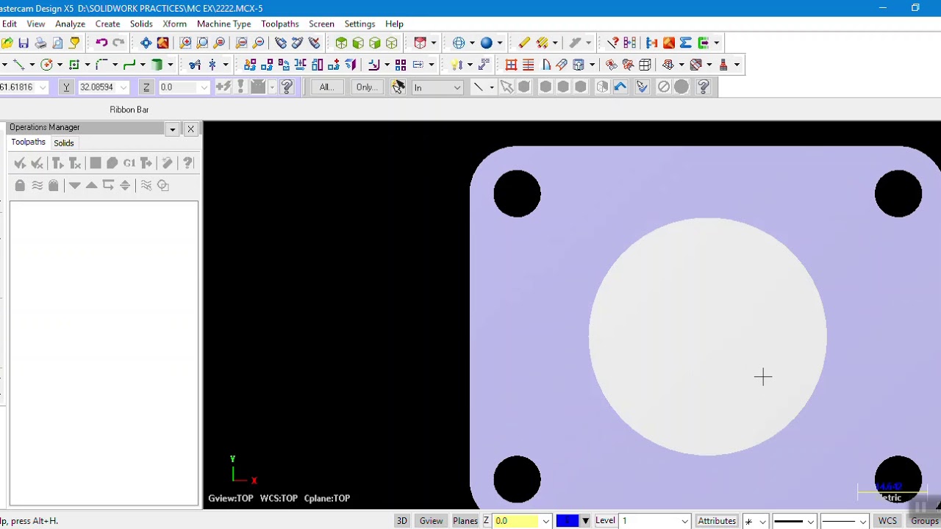The width and height of the screenshot is (941, 529).
Task: Open the Analyze menu
Action: click(70, 24)
